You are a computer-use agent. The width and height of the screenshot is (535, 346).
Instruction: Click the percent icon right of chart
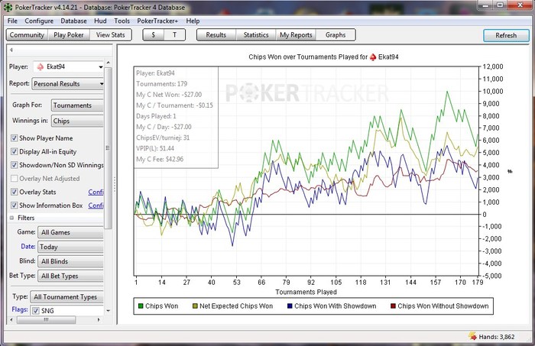(x=510, y=171)
